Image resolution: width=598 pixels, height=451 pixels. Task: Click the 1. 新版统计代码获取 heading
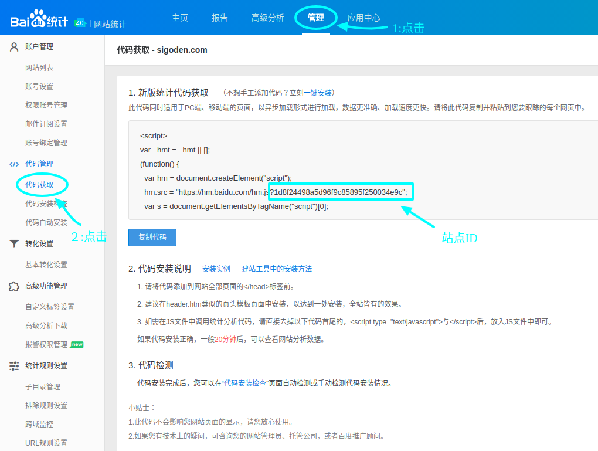[169, 93]
